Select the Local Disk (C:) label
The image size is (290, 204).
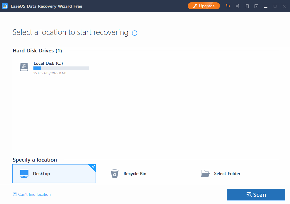(x=48, y=63)
